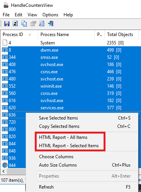141x192 pixels.
Task: Select HTML Report - All Items
Action: click(x=82, y=137)
